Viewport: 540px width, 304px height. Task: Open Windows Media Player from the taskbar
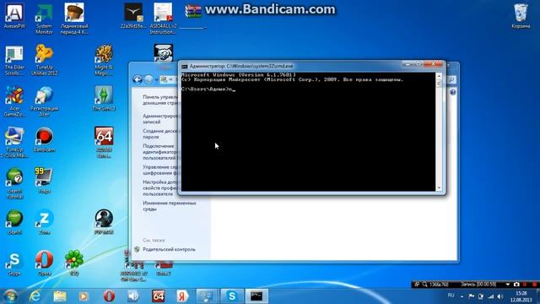click(84, 296)
